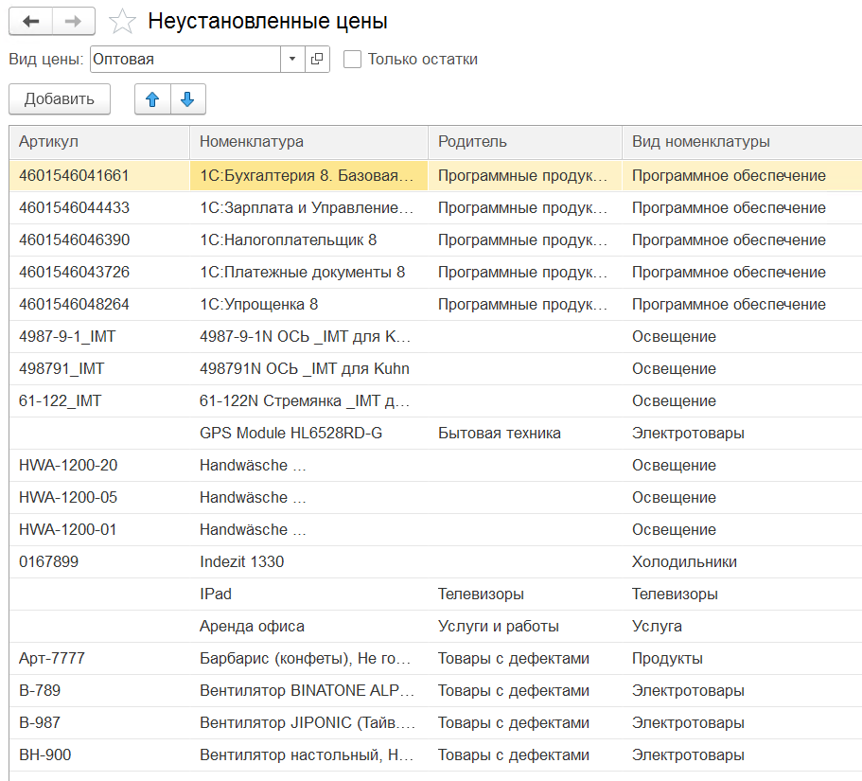Image resolution: width=862 pixels, height=781 pixels.
Task: Expand the Вид цены dropdown list
Action: (292, 59)
